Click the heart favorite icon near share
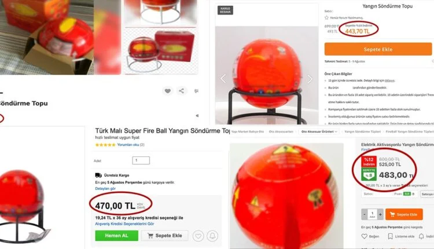 click(168, 91)
